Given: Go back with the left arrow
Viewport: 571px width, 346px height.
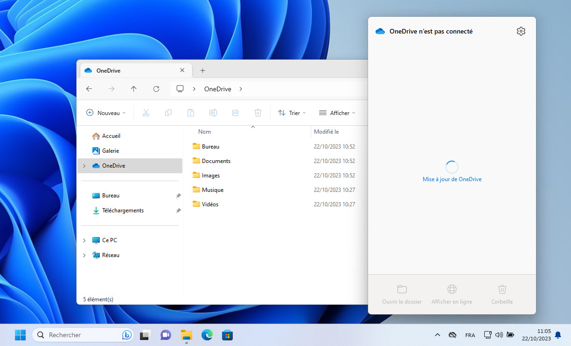Looking at the screenshot, I should [89, 89].
